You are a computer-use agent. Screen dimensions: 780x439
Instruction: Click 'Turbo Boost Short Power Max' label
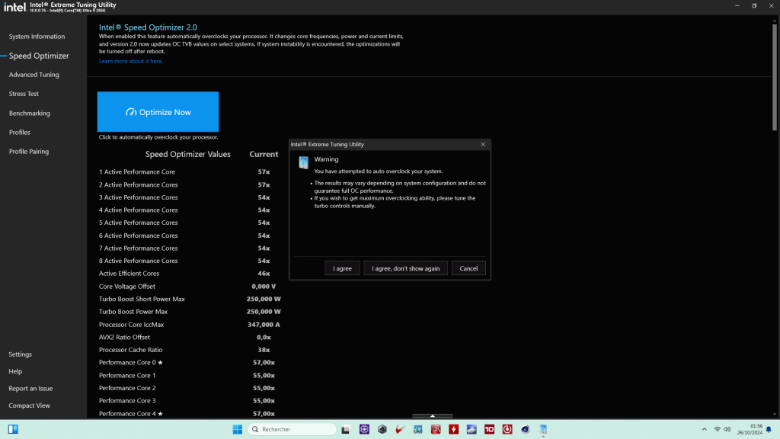click(x=142, y=299)
